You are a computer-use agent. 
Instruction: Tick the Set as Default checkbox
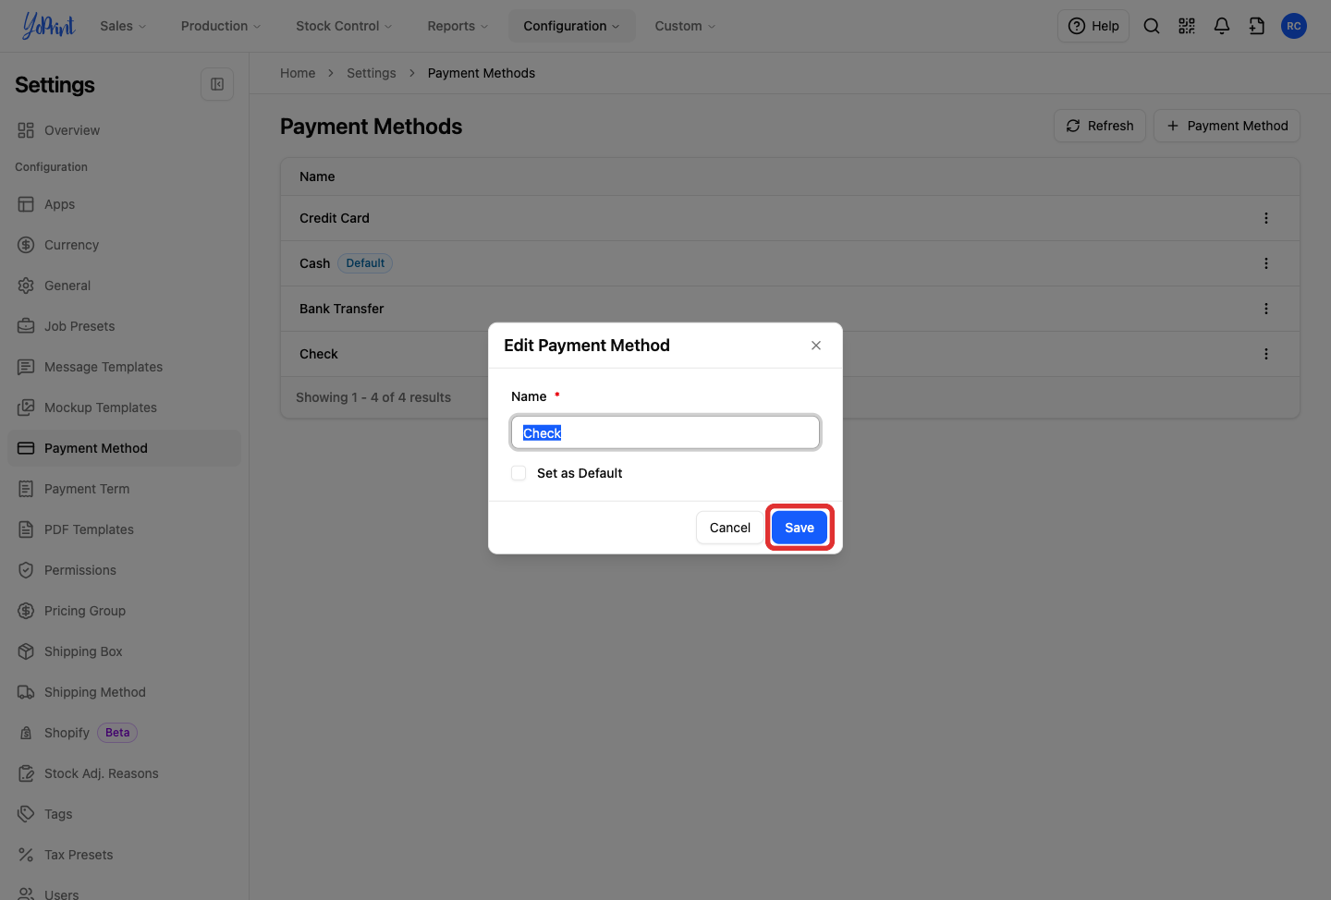(x=519, y=473)
